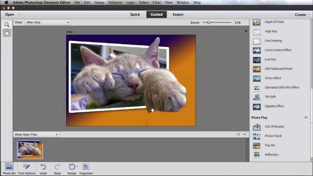Choose the Pop Art icon
The width and height of the screenshot is (313, 176).
pyautogui.click(x=256, y=145)
